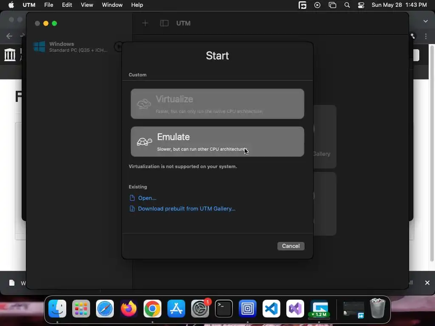Open the Help menu
The height and width of the screenshot is (326, 435).
pos(137,5)
